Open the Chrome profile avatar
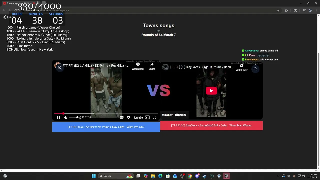 [310, 10]
